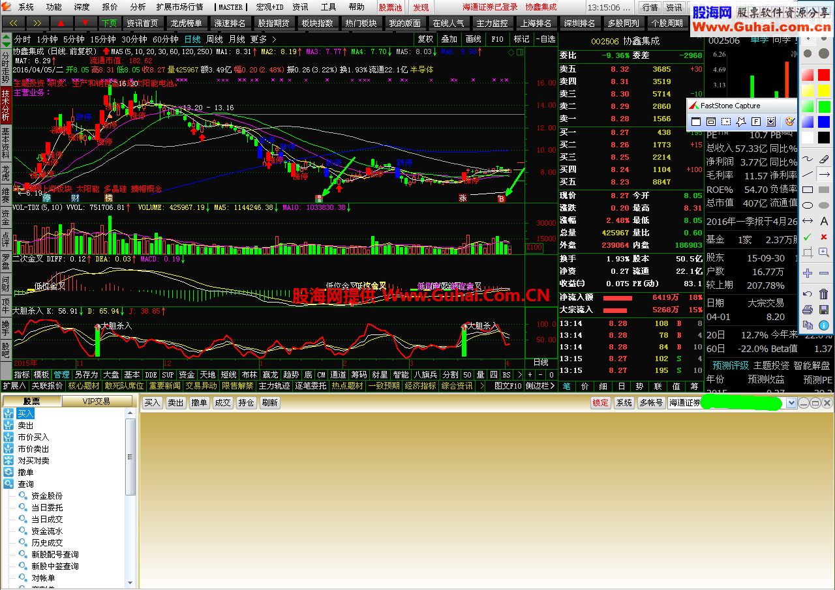Click the blue plus enlarge icon

coord(808,273)
